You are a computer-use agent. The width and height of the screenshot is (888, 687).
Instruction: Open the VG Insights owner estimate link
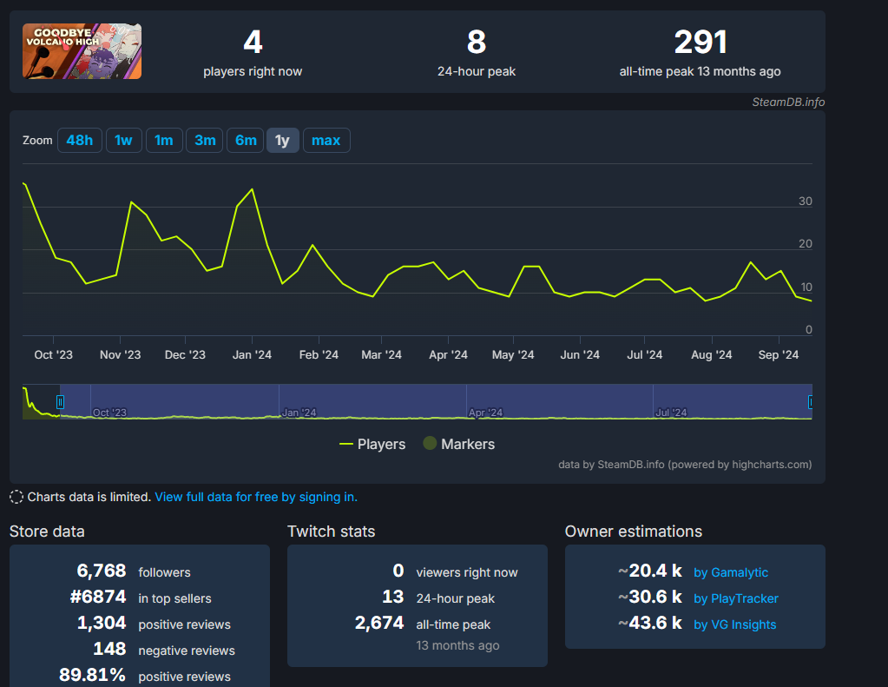tap(734, 624)
